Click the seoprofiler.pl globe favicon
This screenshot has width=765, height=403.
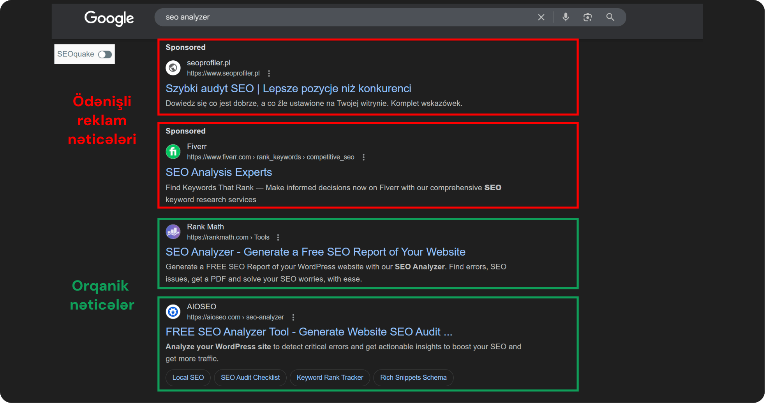(x=173, y=68)
